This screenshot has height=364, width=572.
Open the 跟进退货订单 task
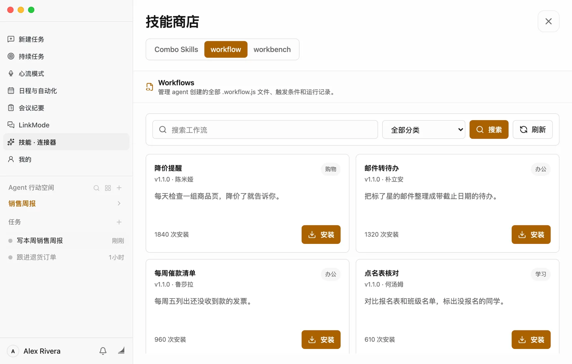coord(66,257)
